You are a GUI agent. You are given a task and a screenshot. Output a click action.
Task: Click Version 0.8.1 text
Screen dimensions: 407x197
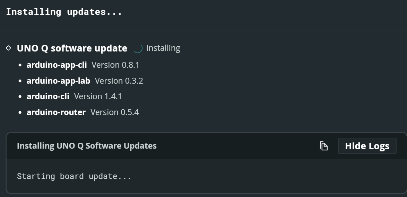[115, 65]
